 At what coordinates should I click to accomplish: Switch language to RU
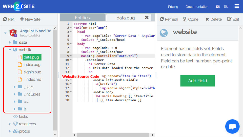click(226, 7)
